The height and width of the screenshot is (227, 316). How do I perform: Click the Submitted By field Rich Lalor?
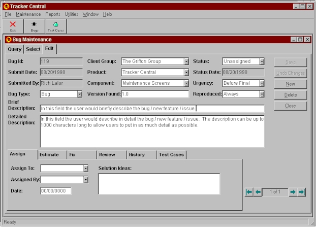(x=61, y=83)
